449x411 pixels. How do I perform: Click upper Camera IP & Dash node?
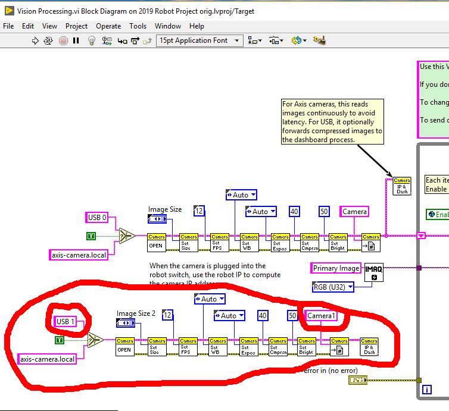tap(402, 186)
